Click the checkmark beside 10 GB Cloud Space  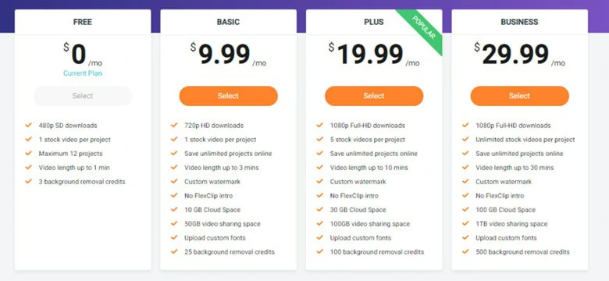(x=174, y=209)
